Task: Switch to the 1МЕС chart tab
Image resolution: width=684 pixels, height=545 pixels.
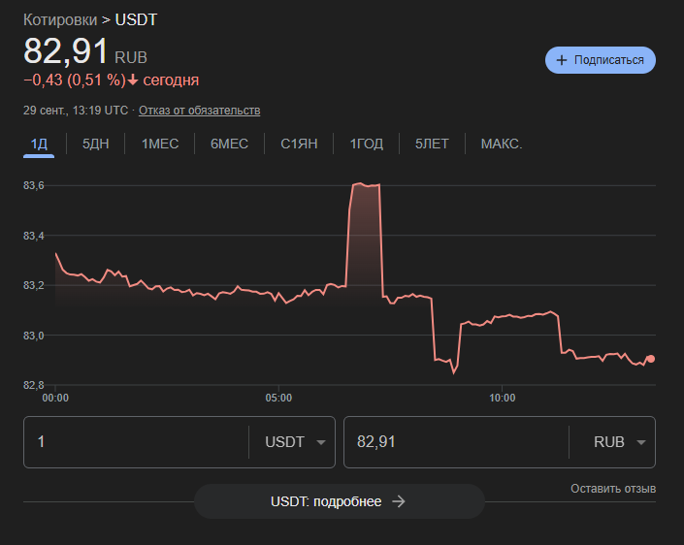Action: pyautogui.click(x=160, y=144)
